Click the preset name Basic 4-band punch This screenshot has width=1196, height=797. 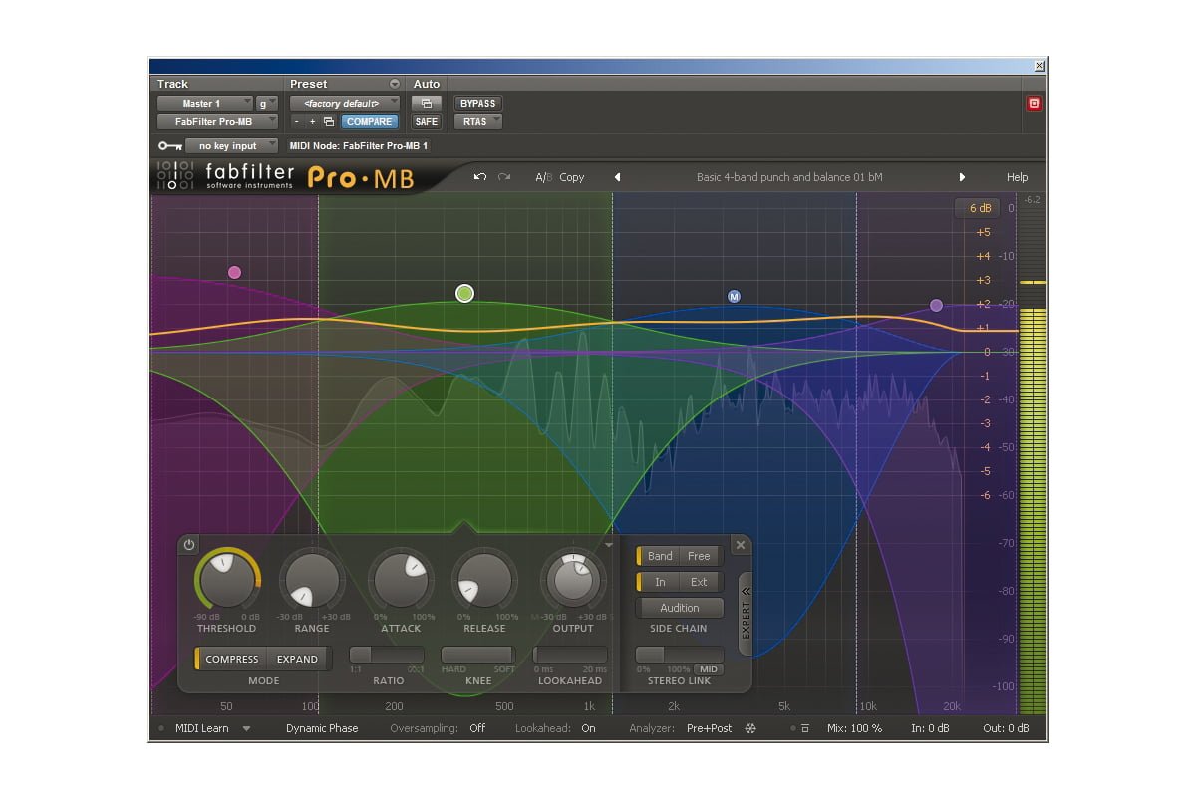pos(789,177)
